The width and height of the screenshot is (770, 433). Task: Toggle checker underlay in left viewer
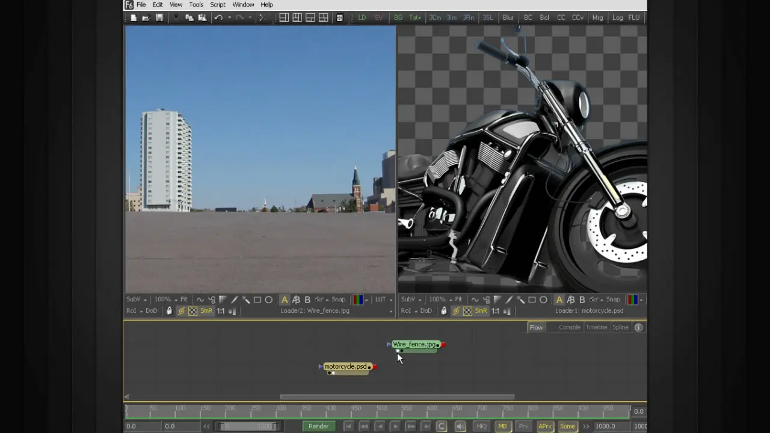pyautogui.click(x=193, y=311)
